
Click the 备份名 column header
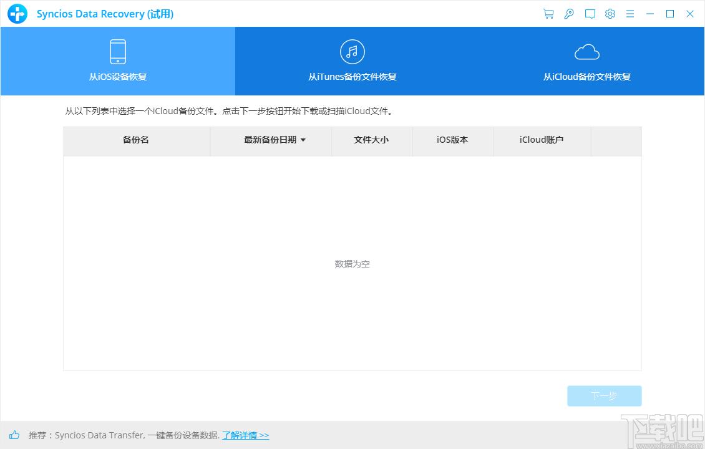click(x=136, y=142)
